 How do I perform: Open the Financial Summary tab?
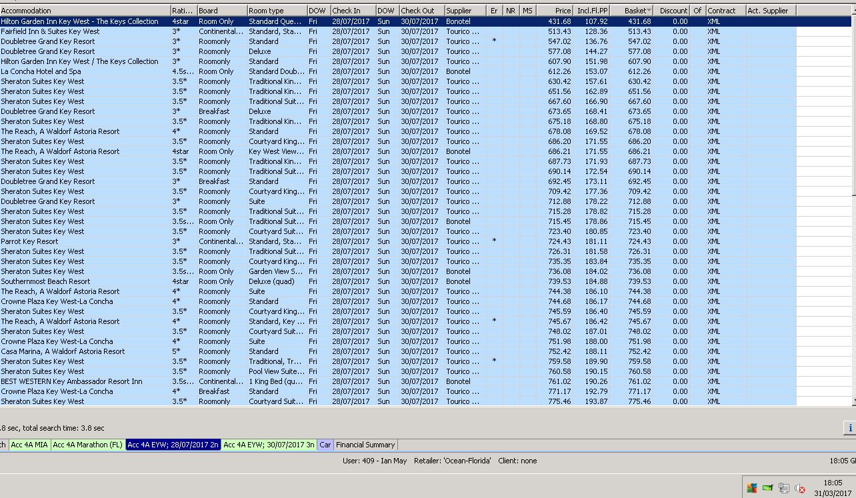[x=365, y=445]
